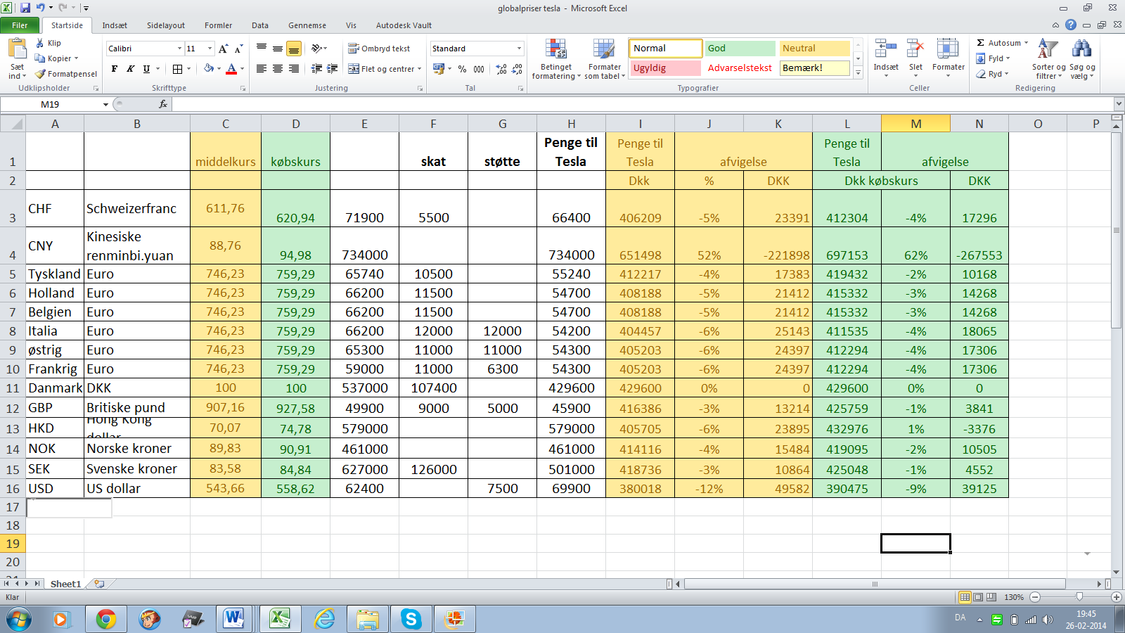Image resolution: width=1125 pixels, height=633 pixels.
Task: Apply the Advarselstekst cell style
Action: [740, 68]
